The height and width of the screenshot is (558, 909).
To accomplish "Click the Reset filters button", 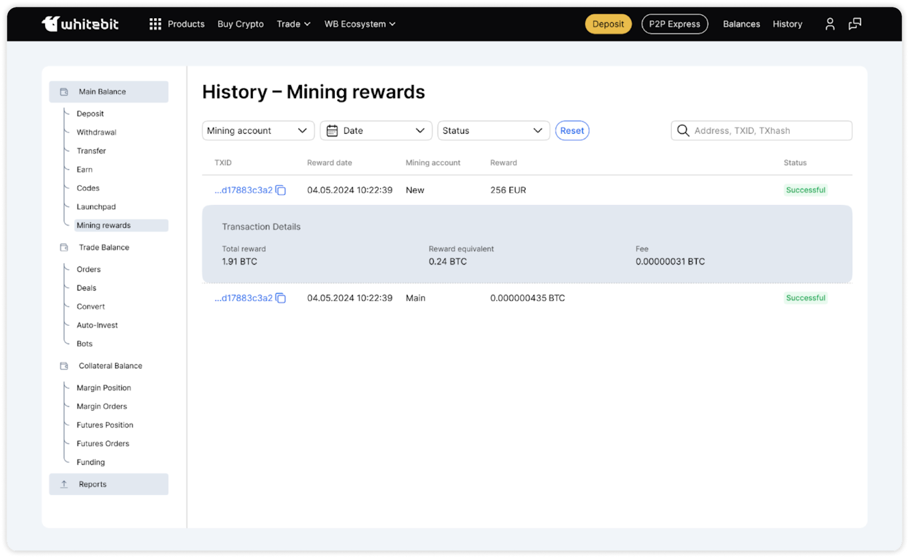I will pyautogui.click(x=572, y=131).
